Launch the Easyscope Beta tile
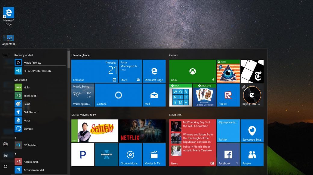 pos(252,131)
